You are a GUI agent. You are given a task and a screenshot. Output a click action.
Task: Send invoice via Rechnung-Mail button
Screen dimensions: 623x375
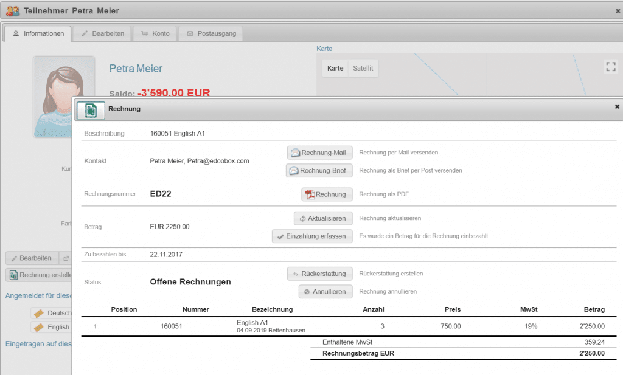click(x=320, y=153)
